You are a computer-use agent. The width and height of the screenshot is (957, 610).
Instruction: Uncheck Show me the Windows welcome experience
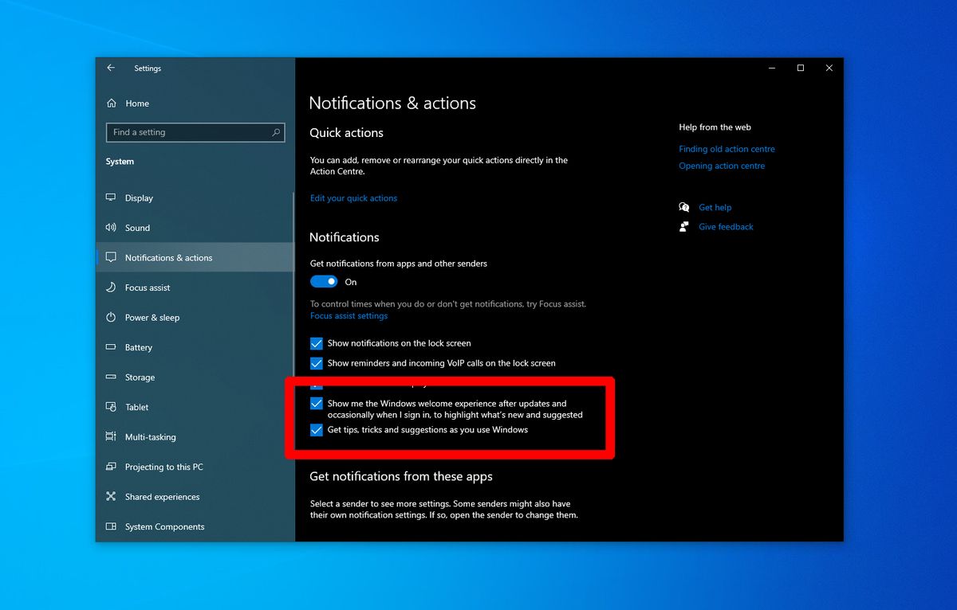[x=317, y=404]
